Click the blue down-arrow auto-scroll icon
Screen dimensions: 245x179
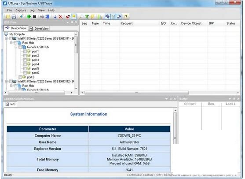(55, 17)
